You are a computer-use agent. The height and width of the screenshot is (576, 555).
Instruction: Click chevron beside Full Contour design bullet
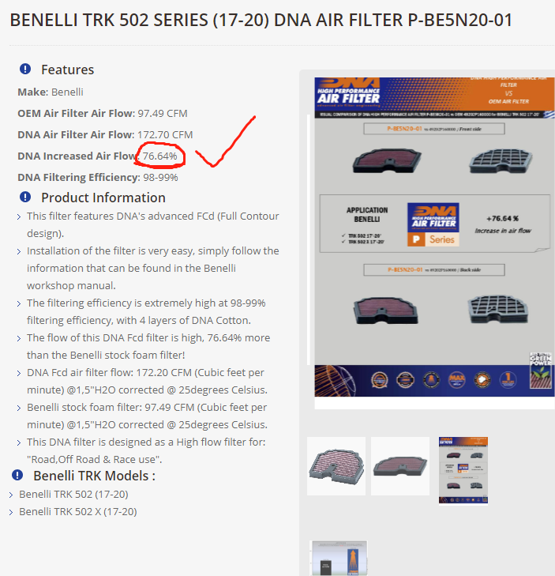(19, 217)
